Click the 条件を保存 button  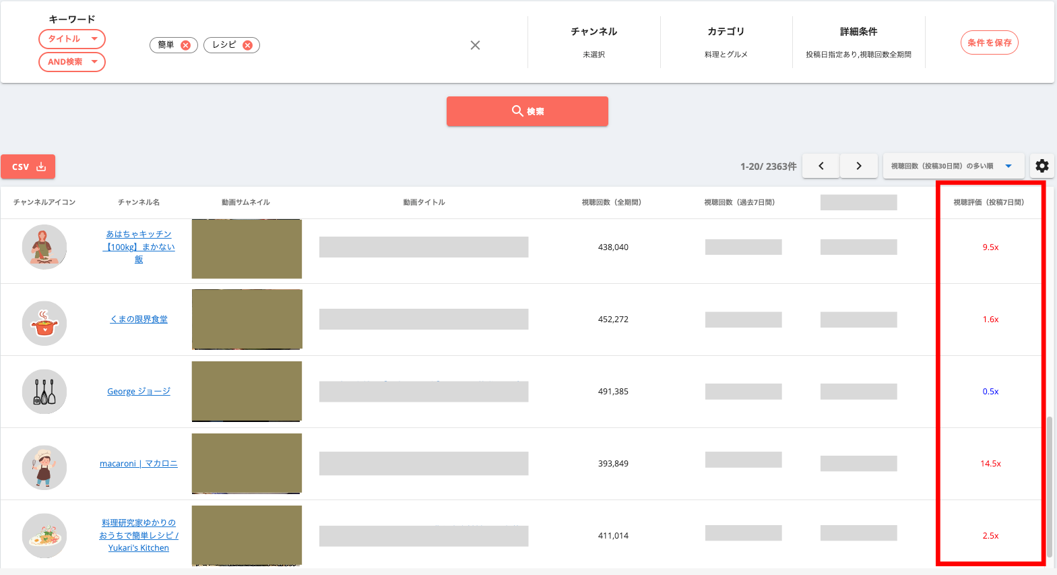(x=989, y=42)
